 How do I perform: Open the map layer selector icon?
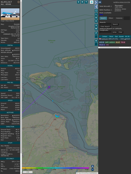pyautogui.click(x=92, y=2)
